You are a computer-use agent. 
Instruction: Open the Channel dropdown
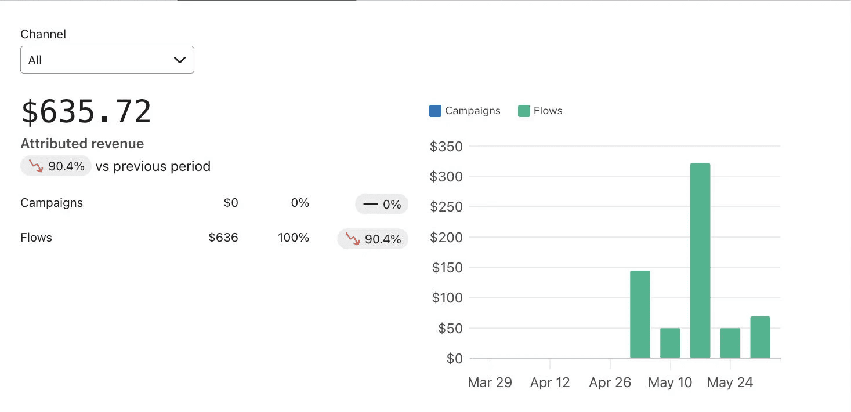[107, 60]
